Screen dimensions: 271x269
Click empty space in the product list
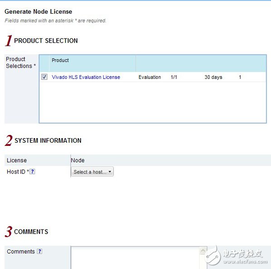[x=154, y=102]
